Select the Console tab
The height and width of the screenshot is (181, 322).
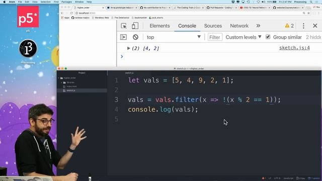(x=187, y=26)
